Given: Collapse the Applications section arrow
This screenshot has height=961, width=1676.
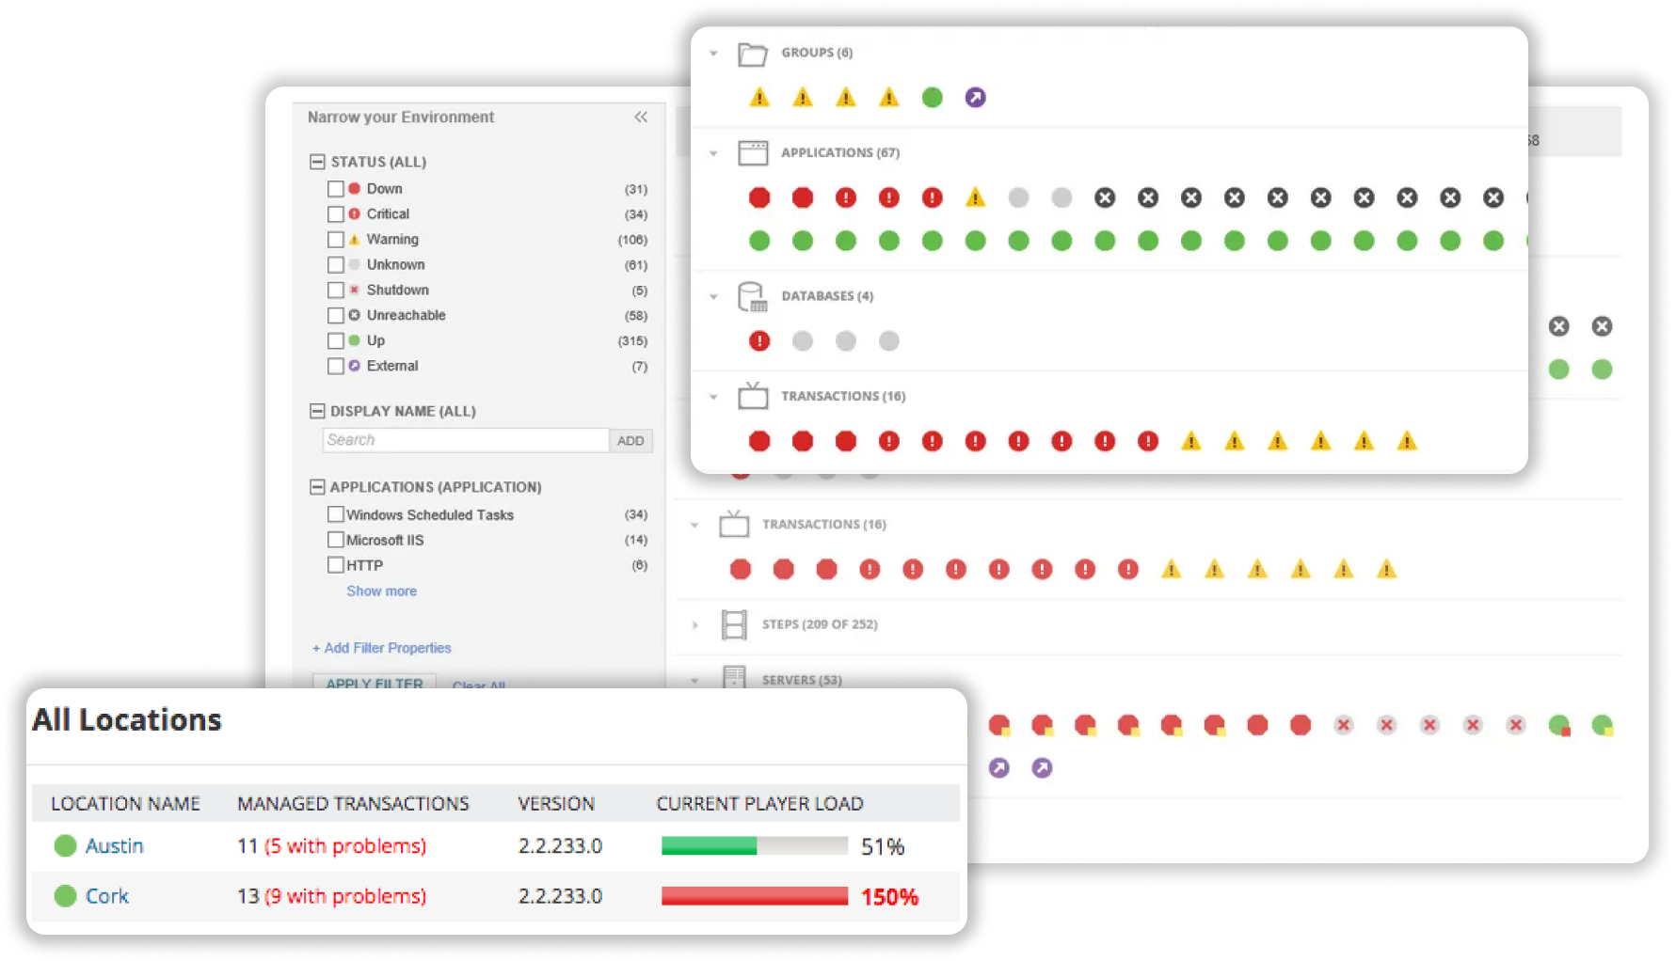Looking at the screenshot, I should (713, 153).
